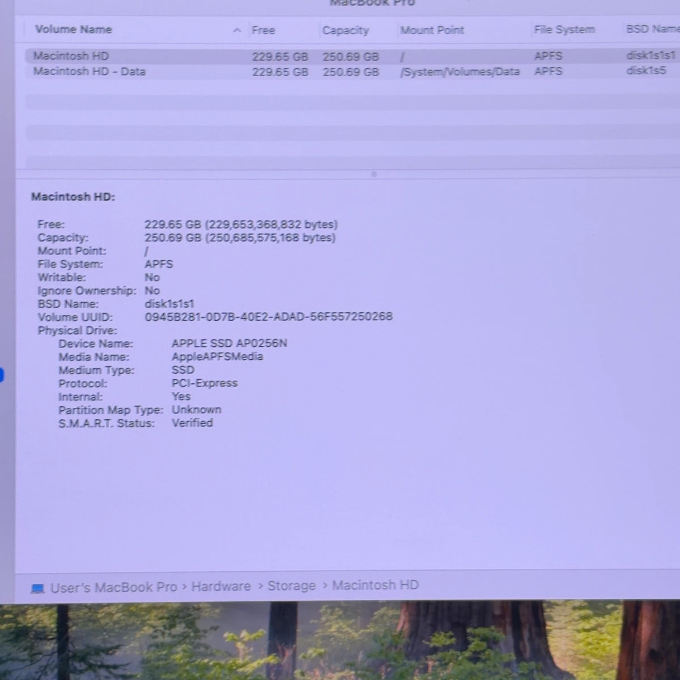Click Macintosh HD in the path bar

click(375, 585)
